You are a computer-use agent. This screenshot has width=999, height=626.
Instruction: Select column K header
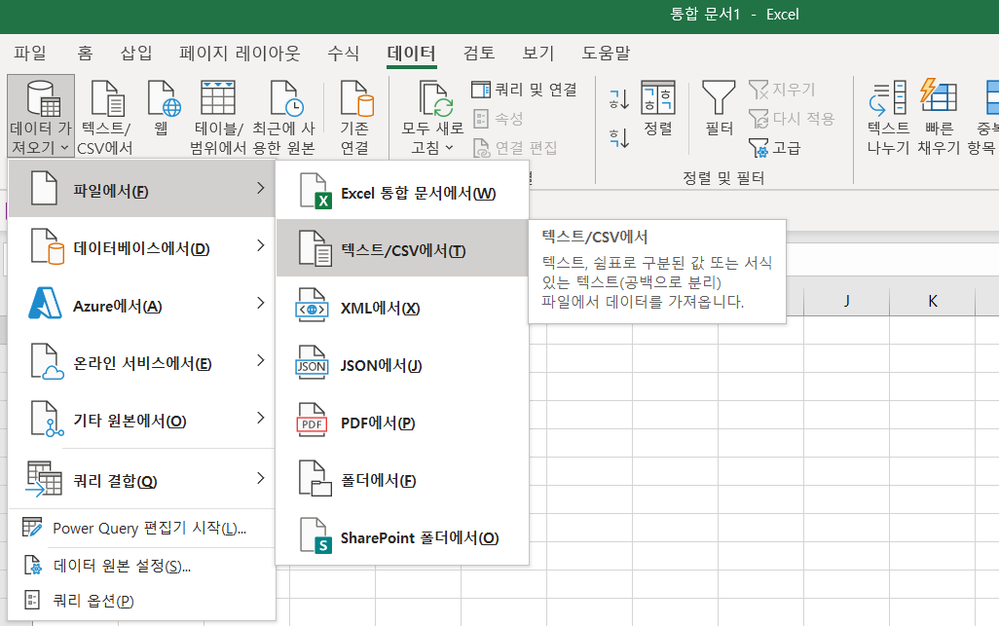point(933,301)
